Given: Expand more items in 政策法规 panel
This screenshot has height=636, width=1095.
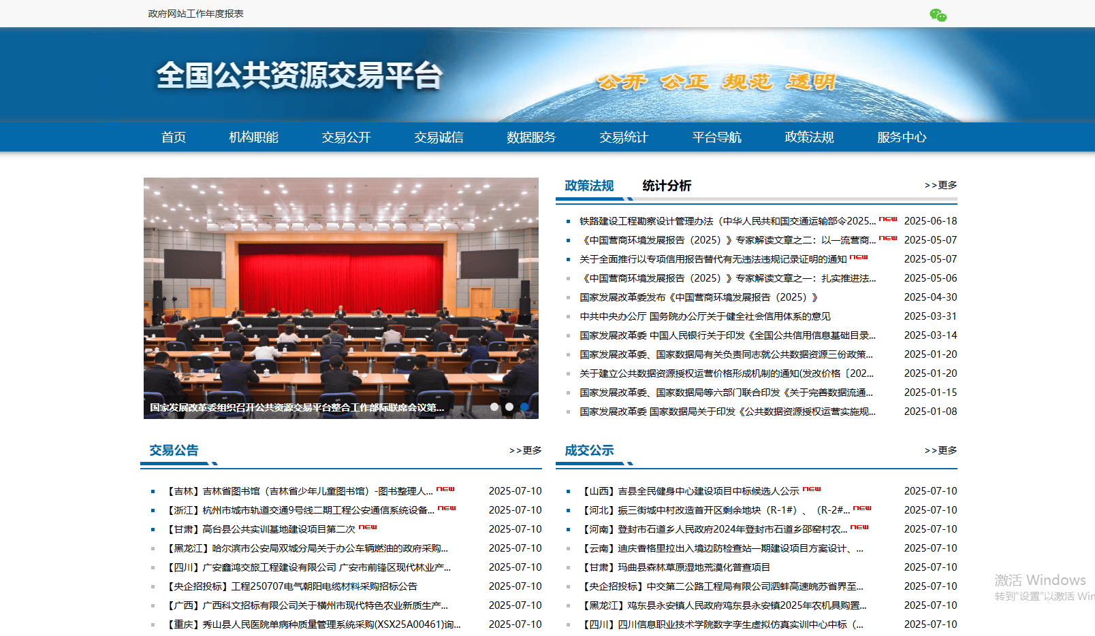Looking at the screenshot, I should pyautogui.click(x=940, y=185).
